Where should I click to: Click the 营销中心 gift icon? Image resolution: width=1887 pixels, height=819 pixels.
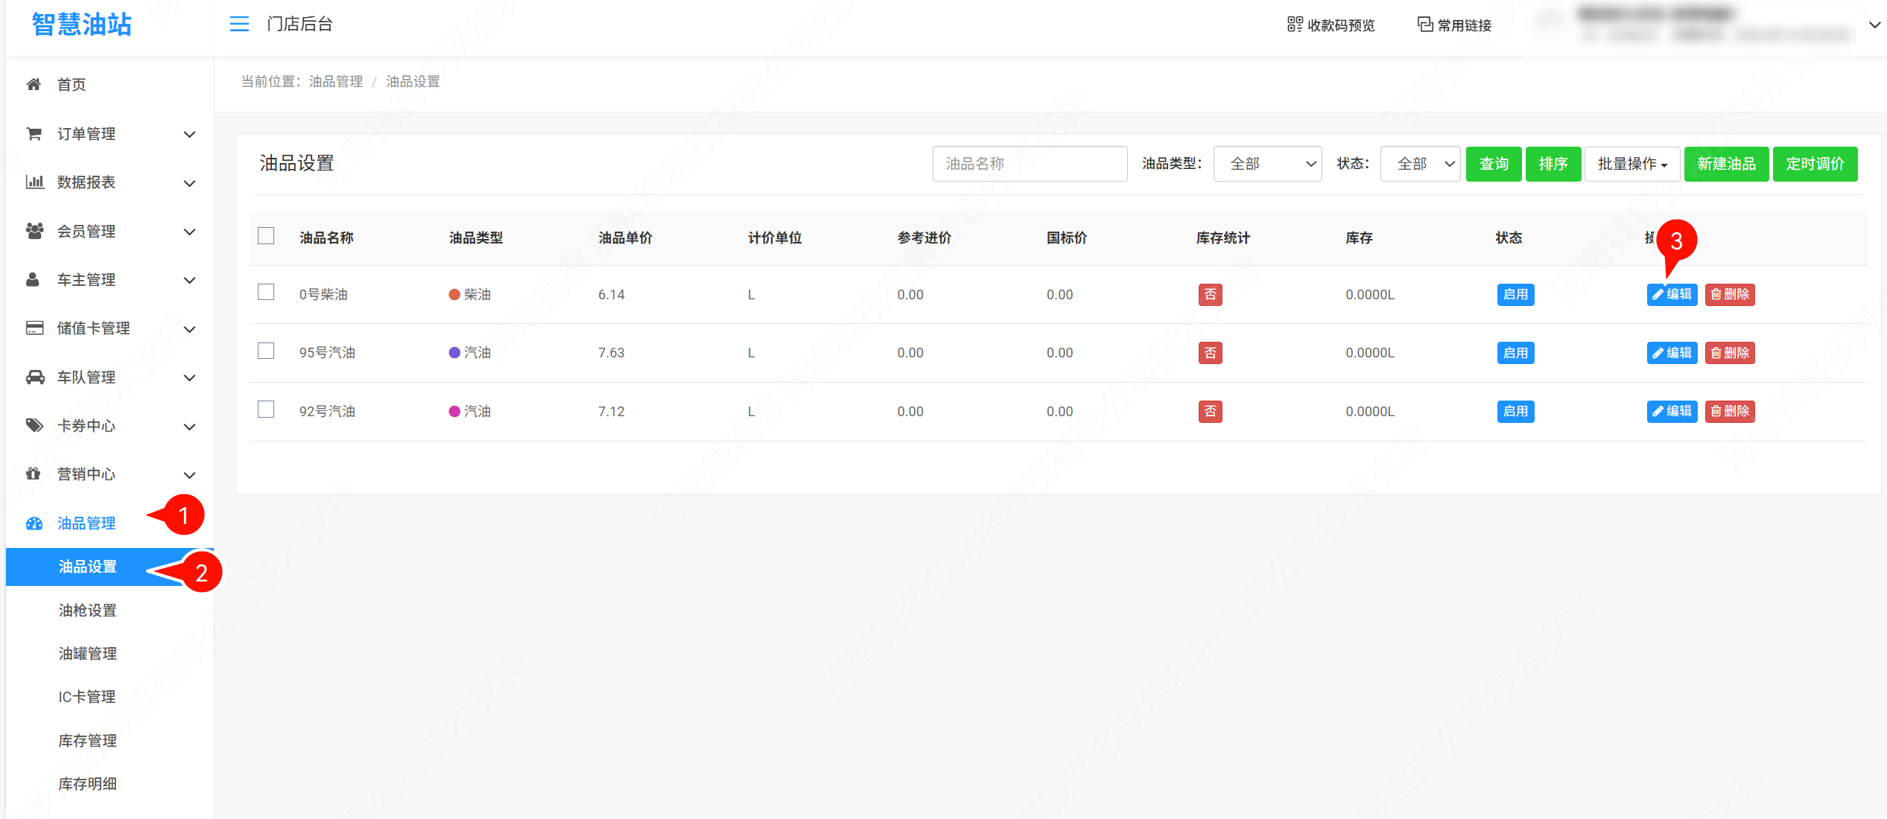pyautogui.click(x=34, y=474)
